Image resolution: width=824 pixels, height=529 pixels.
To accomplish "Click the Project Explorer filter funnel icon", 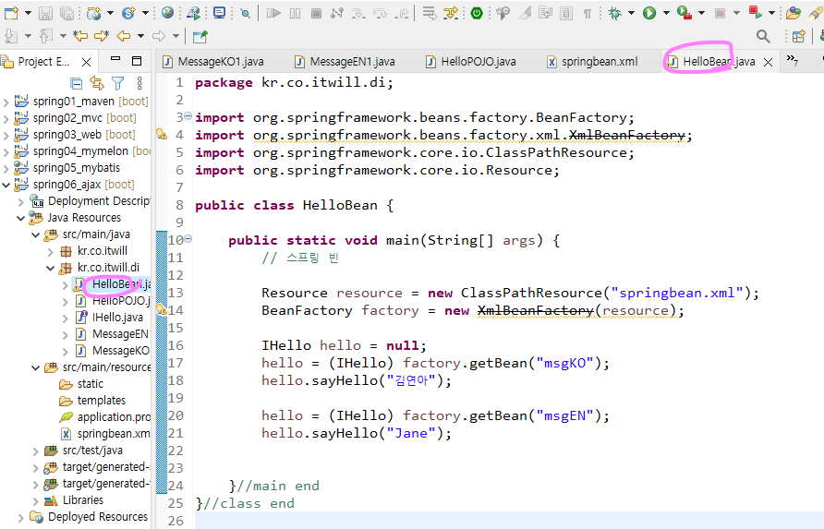I will (118, 83).
